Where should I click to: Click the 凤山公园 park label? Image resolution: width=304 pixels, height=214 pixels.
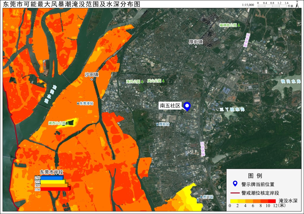pyautogui.click(x=154, y=81)
